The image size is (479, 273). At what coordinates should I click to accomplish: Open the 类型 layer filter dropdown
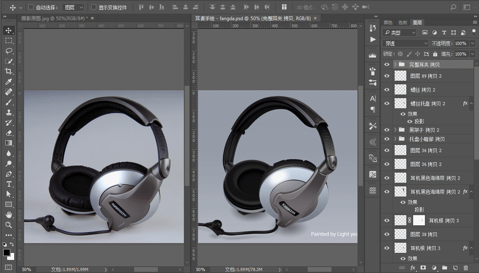[400, 33]
